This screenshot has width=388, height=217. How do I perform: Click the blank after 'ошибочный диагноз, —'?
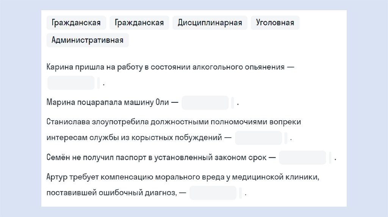pyautogui.click(x=213, y=193)
